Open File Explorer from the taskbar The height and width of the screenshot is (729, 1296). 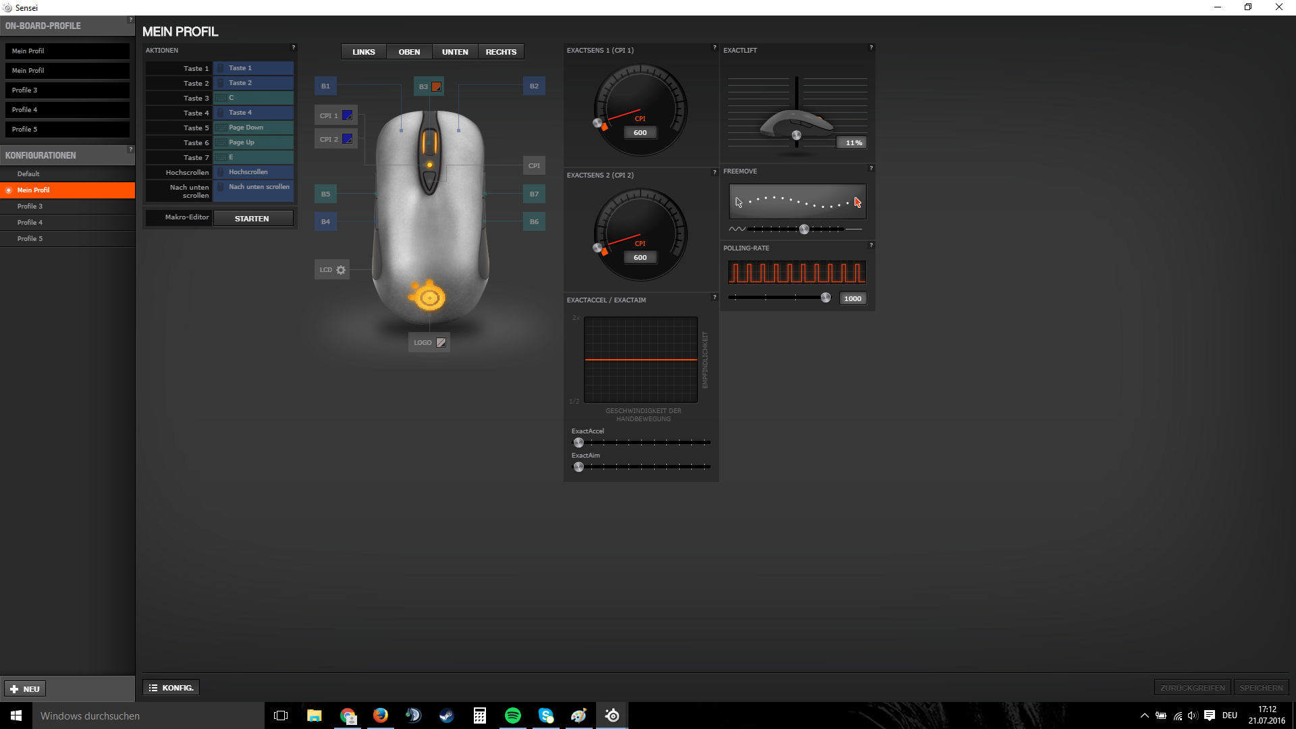[314, 715]
